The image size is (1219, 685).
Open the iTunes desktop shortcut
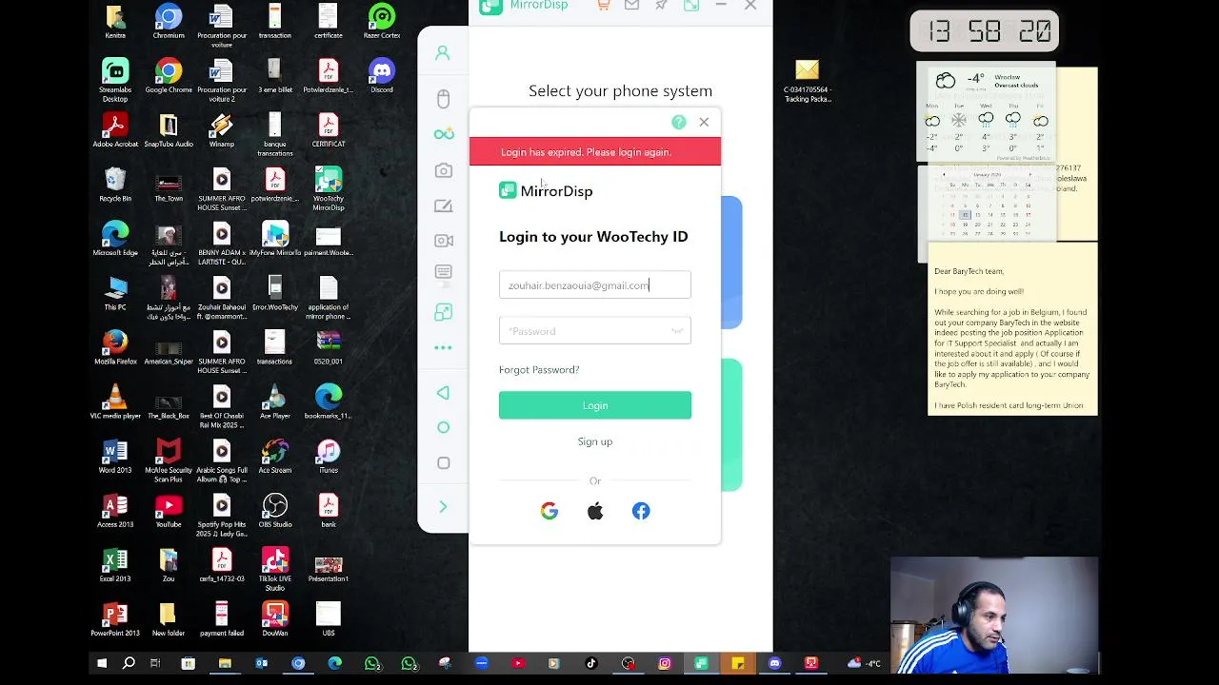[x=329, y=457]
